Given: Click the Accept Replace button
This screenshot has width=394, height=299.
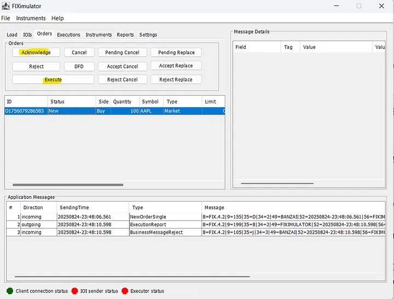Looking at the screenshot, I should pos(176,66).
